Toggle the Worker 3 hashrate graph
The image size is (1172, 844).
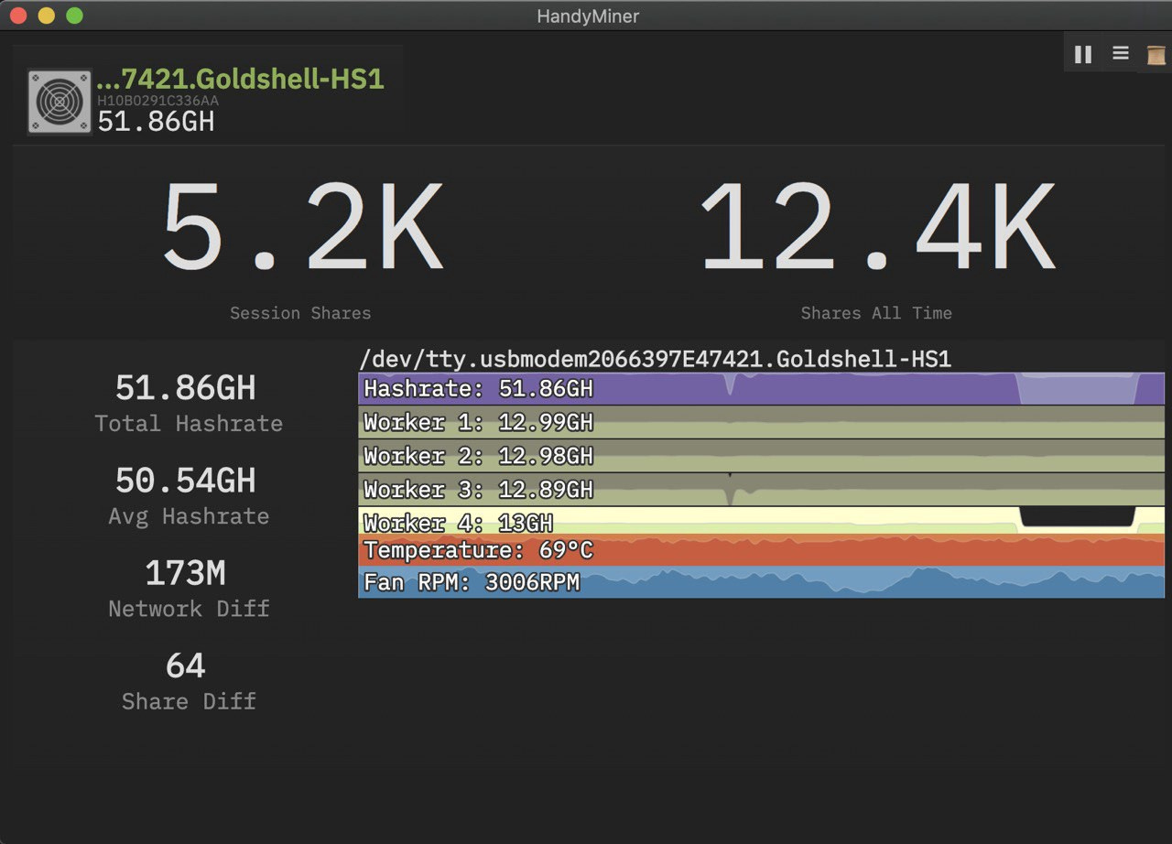tap(476, 490)
